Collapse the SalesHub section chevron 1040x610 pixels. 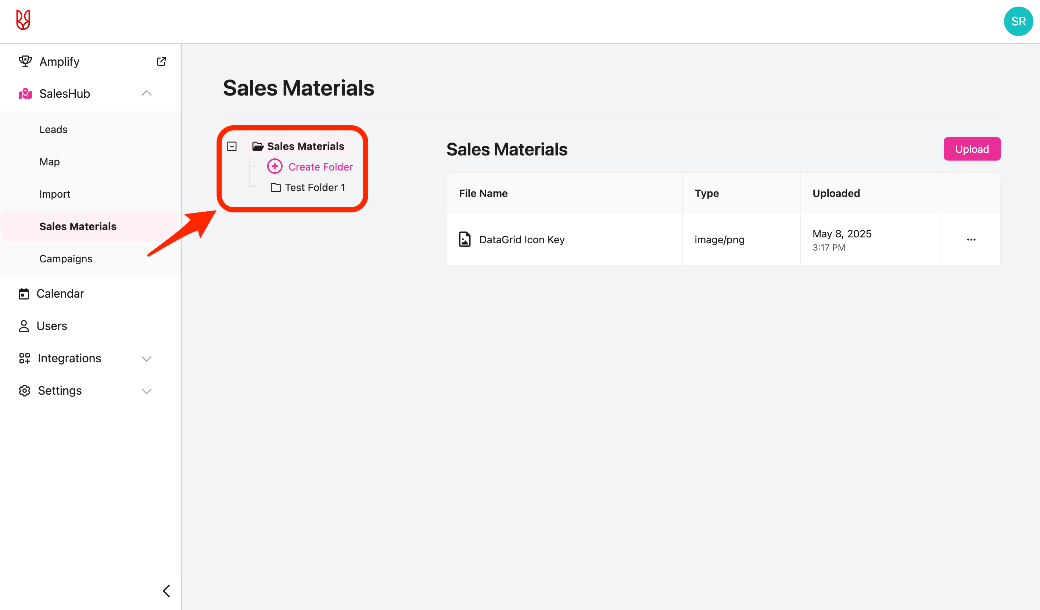coord(147,93)
